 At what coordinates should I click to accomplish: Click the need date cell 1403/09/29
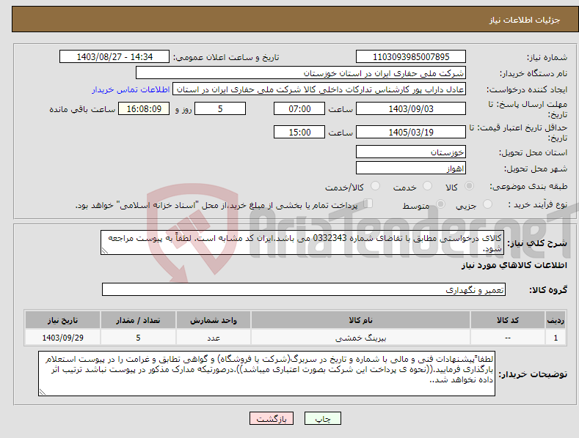(x=62, y=338)
